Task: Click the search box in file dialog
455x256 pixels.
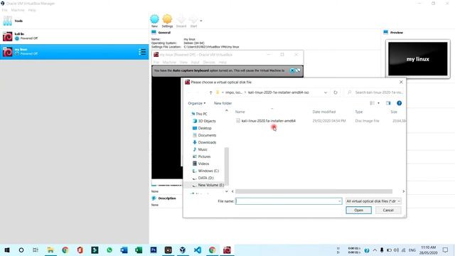Action: tap(375, 92)
